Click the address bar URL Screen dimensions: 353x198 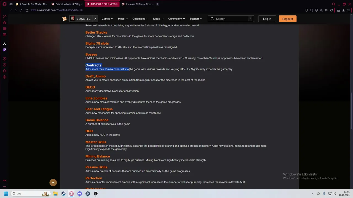click(x=57, y=10)
